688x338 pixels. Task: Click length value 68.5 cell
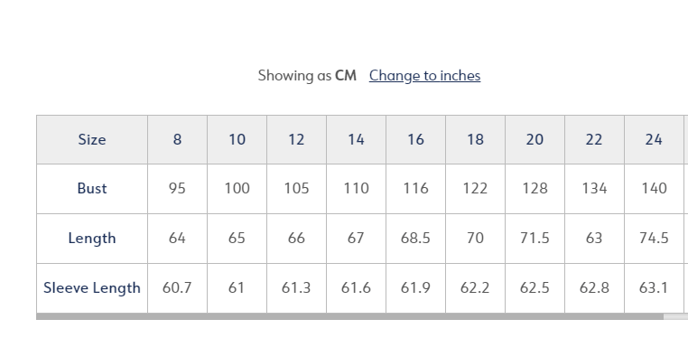(416, 239)
